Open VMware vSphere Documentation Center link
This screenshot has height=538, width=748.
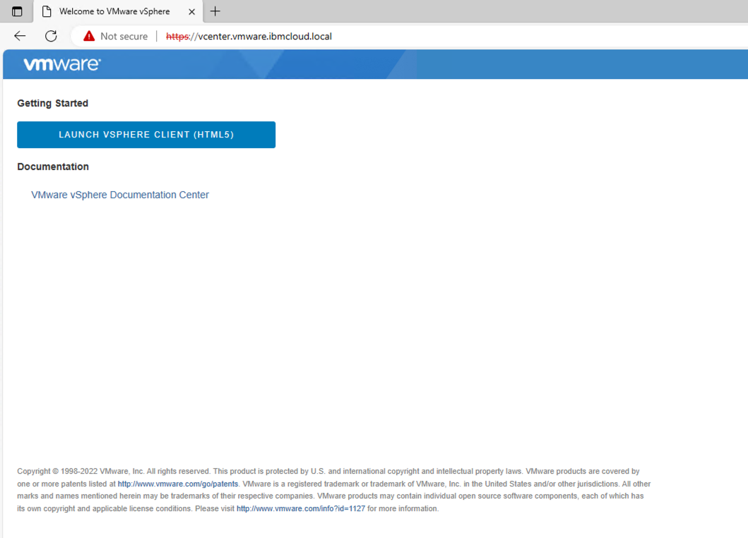click(x=120, y=195)
